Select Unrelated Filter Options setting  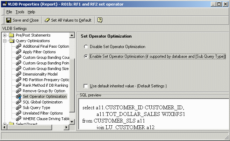tap(43, 113)
